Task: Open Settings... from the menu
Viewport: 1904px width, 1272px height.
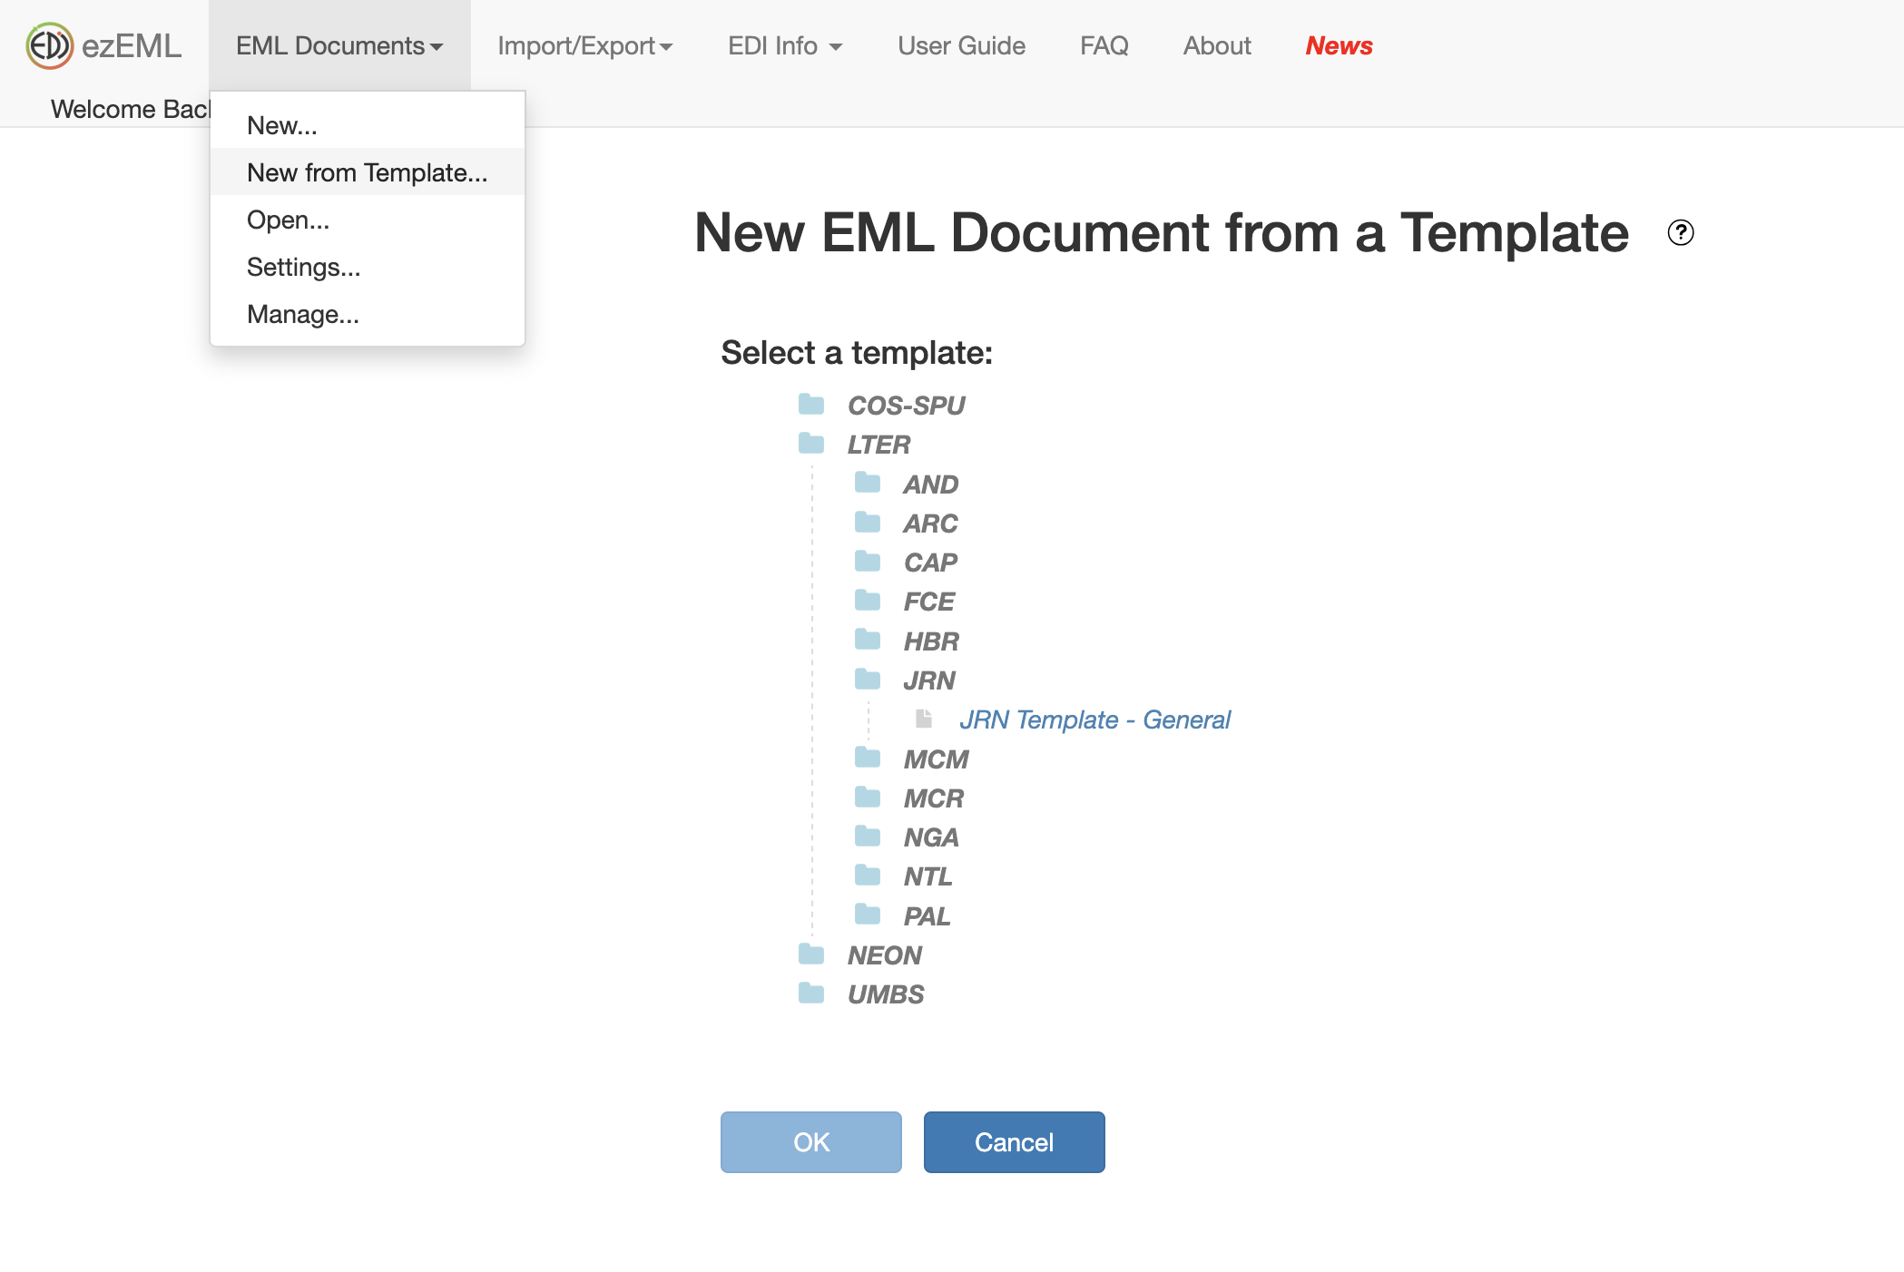Action: (x=368, y=267)
